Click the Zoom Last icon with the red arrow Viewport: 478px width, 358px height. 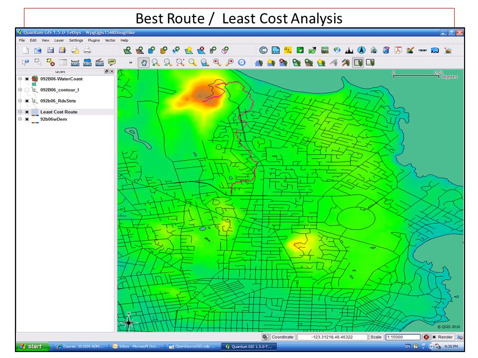(x=217, y=63)
